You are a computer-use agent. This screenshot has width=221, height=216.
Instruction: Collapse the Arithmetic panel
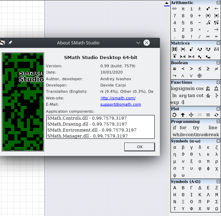coord(218,3)
